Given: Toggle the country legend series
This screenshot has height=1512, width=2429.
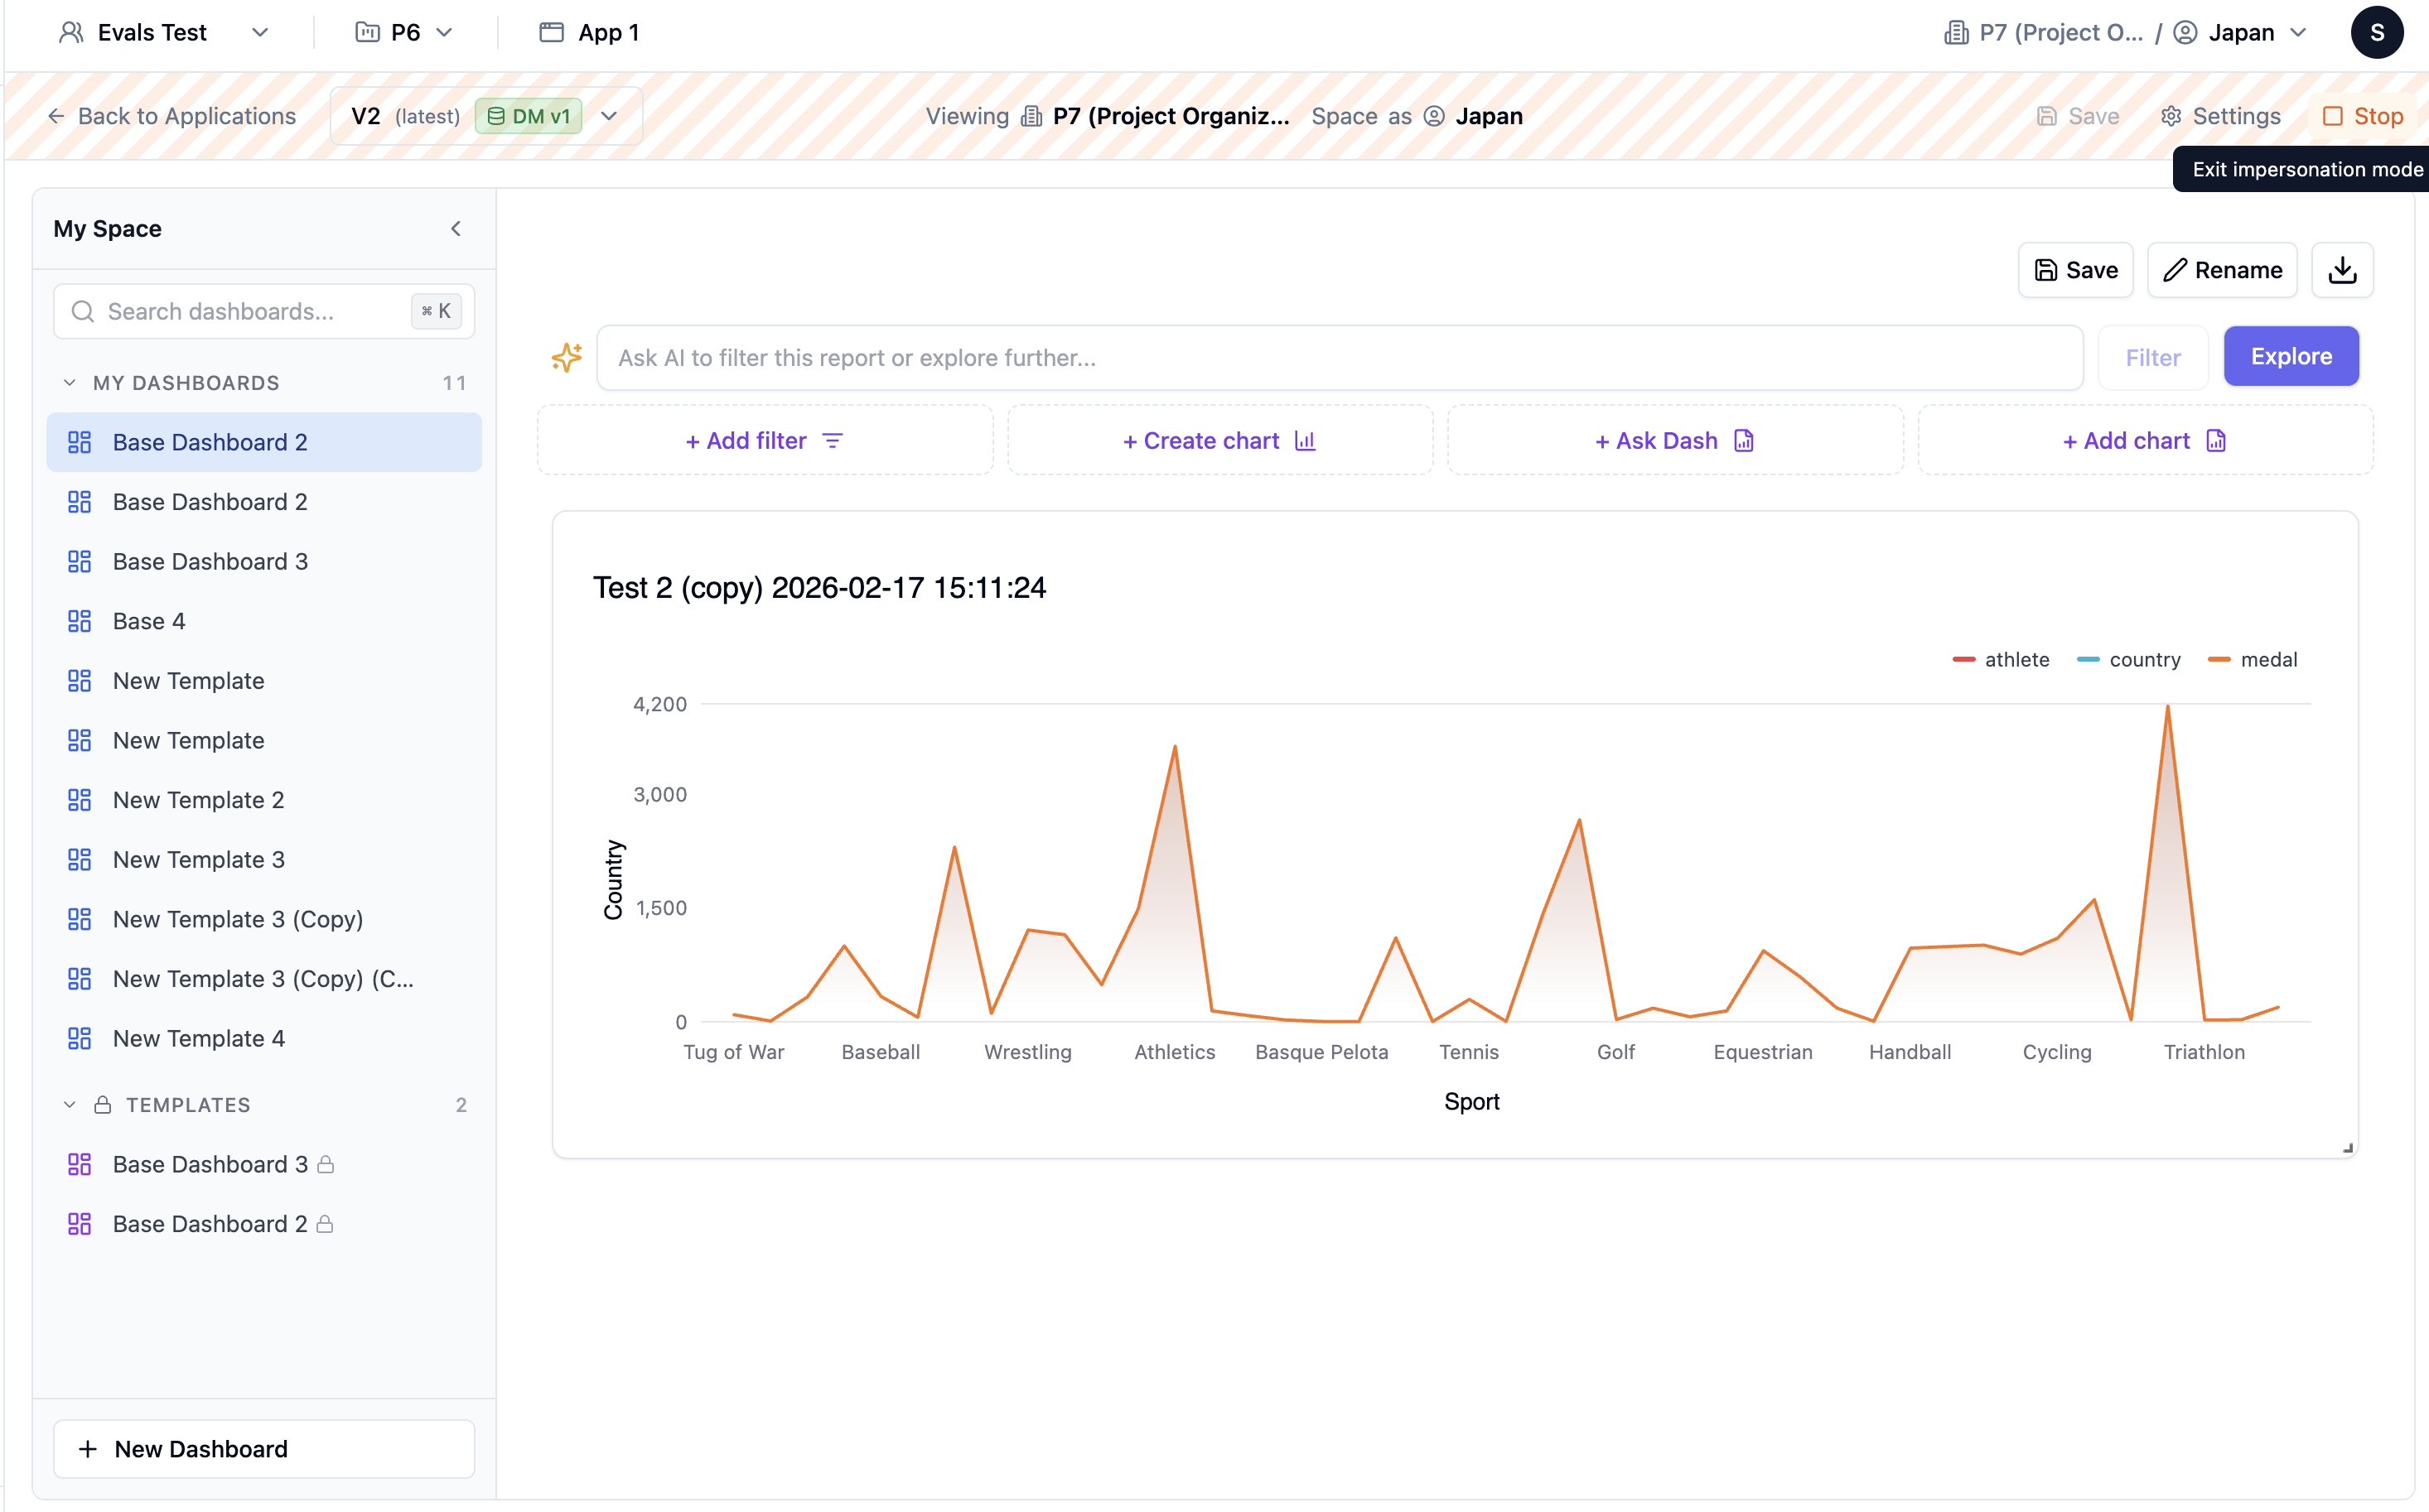Looking at the screenshot, I should tap(2129, 660).
